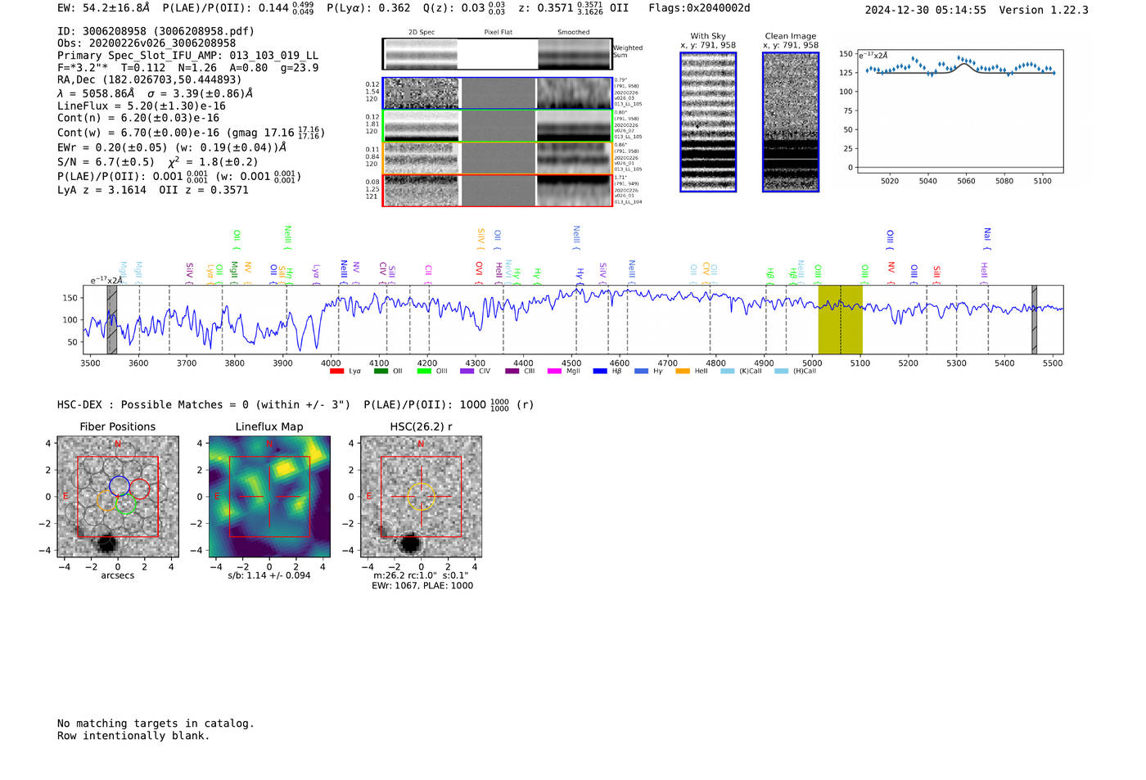Click 'No matching targets in catalog.'
Image resolution: width=1146 pixels, height=780 pixels.
pyautogui.click(x=156, y=724)
